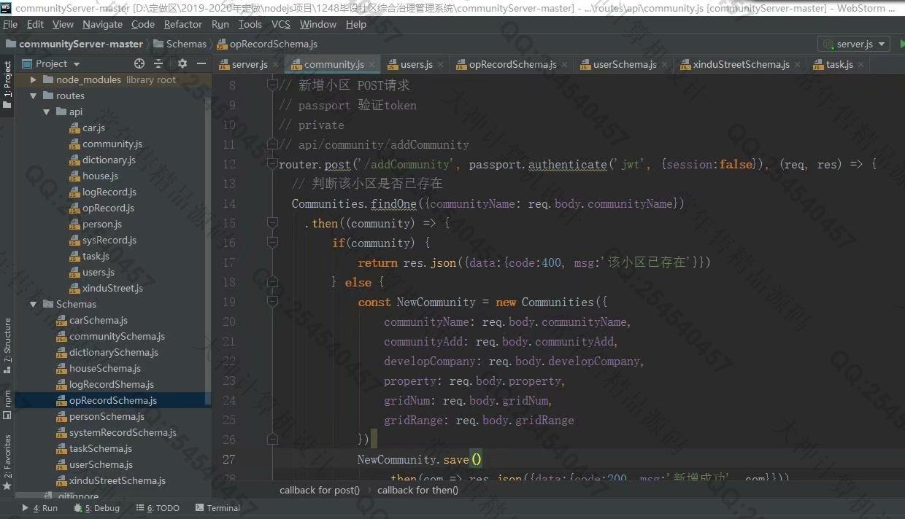This screenshot has height=519, width=905.
Task: Open the Run menu
Action: click(x=220, y=24)
